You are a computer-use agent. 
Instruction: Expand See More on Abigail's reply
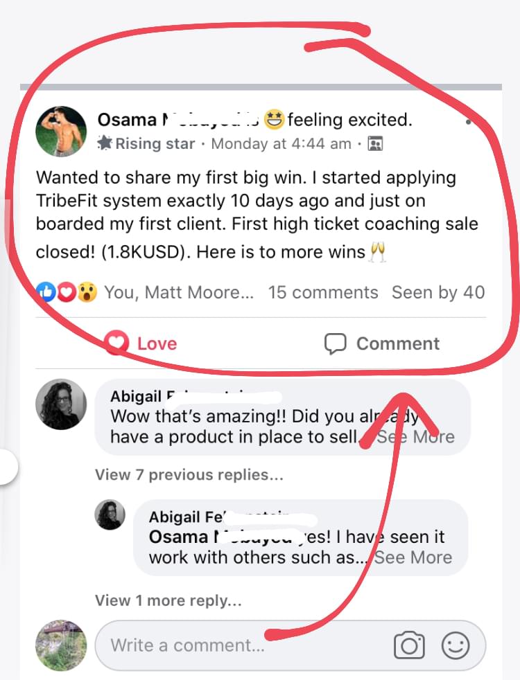[413, 557]
